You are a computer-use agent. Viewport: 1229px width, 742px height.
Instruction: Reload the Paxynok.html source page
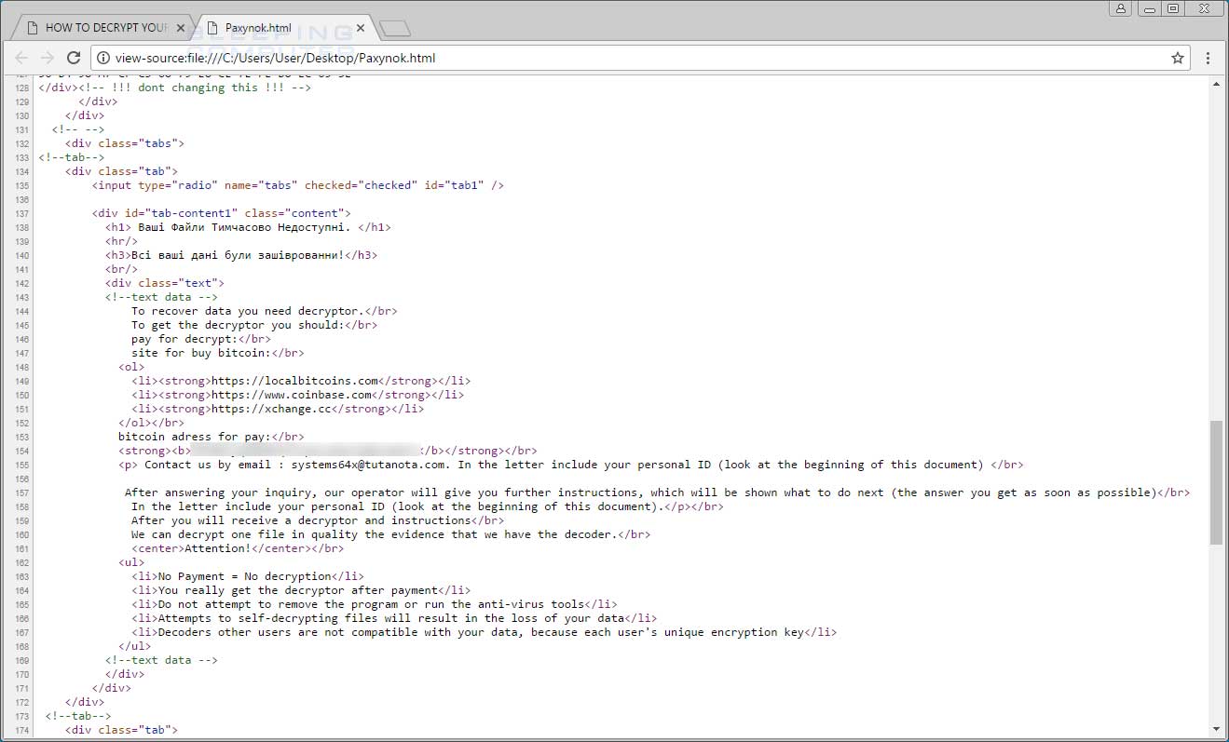(74, 57)
